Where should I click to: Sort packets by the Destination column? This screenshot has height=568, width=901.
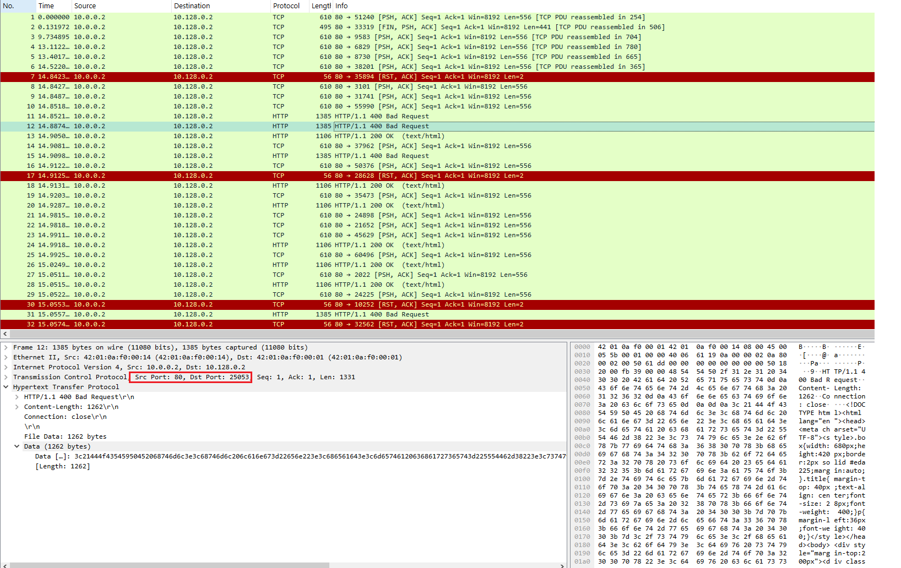[192, 6]
